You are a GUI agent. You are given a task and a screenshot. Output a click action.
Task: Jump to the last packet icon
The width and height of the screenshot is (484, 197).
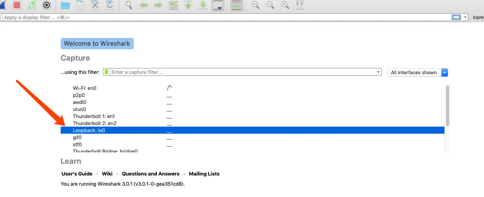point(203,5)
